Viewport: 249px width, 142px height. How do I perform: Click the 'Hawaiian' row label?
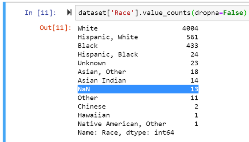point(94,115)
